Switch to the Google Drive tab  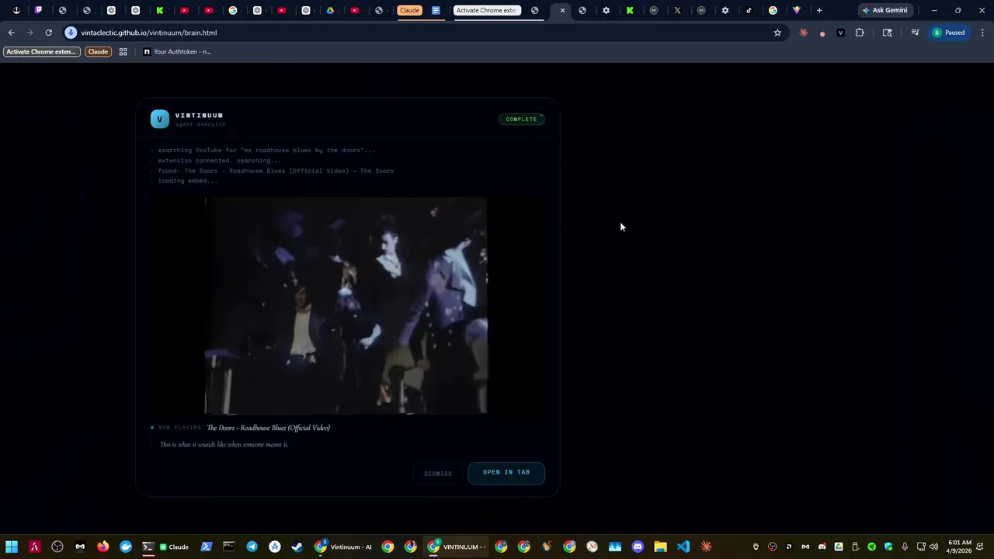[330, 10]
